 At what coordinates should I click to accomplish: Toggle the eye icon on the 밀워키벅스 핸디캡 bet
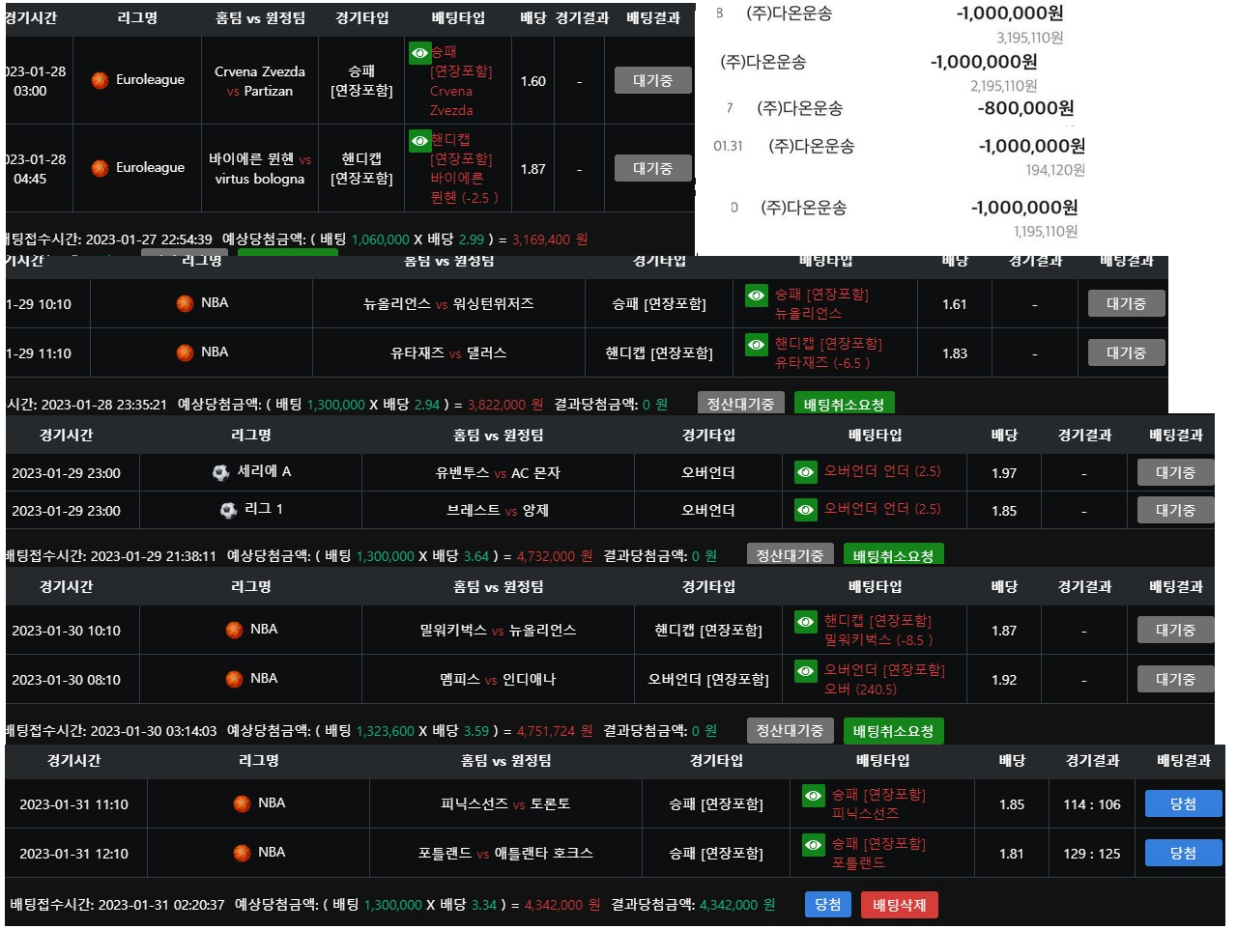click(805, 623)
